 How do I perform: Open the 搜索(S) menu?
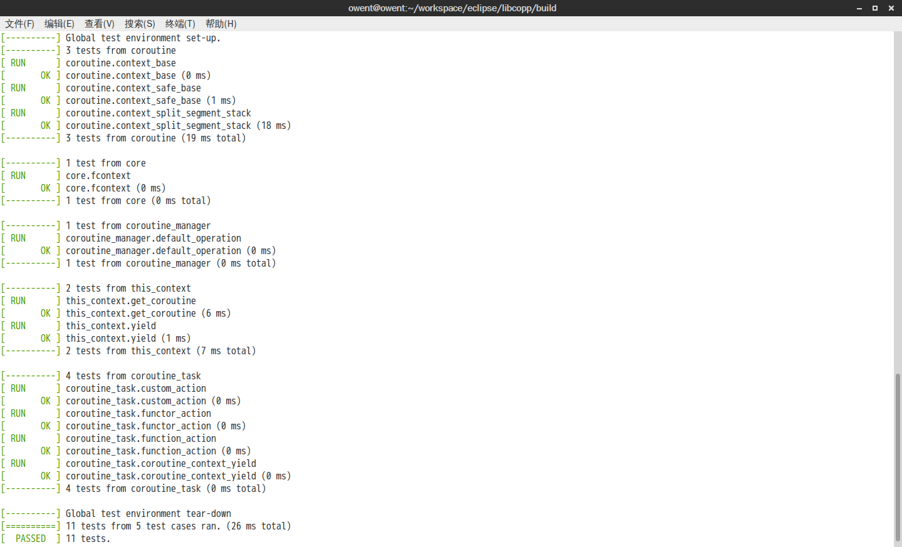[139, 24]
